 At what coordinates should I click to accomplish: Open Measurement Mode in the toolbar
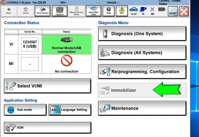(x=77, y=11)
